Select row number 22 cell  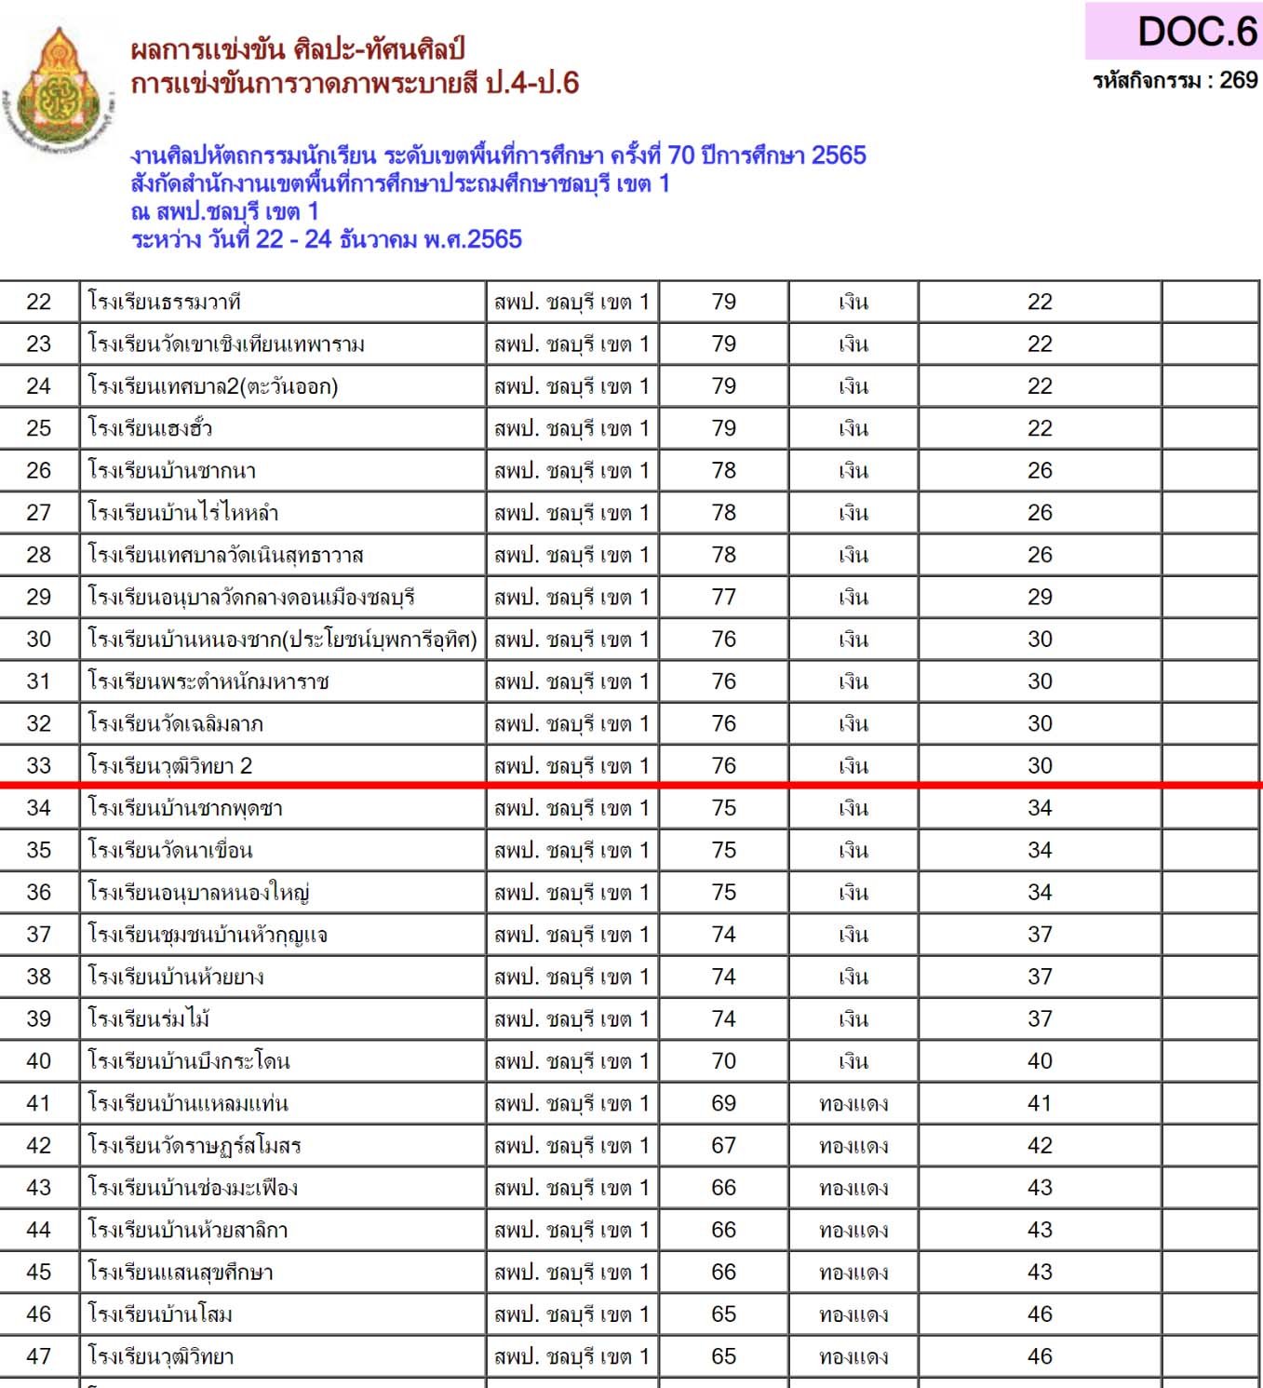coord(39,302)
